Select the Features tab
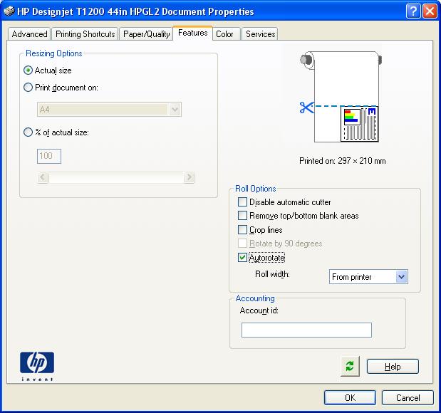Screen dimensions: 441x413 [x=192, y=33]
